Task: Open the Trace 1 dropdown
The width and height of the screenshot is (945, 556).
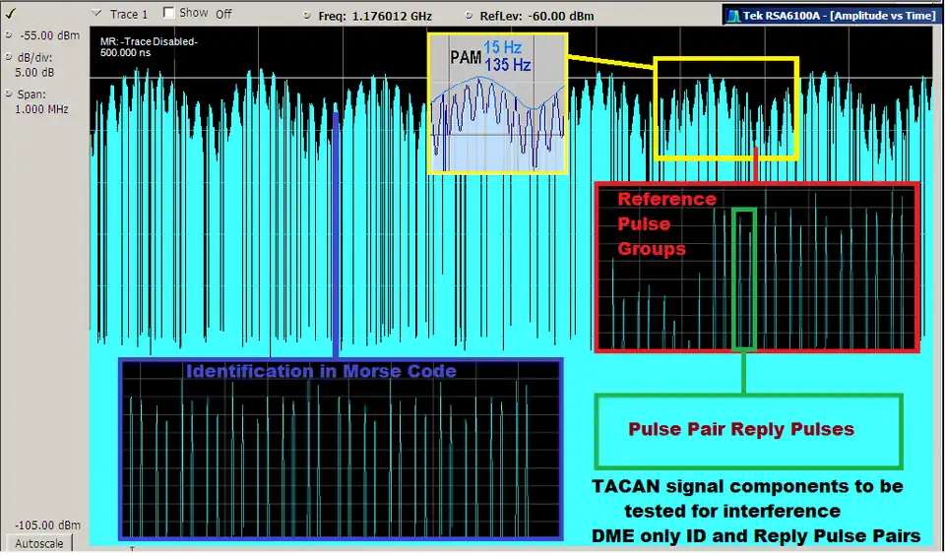Action: (x=96, y=14)
